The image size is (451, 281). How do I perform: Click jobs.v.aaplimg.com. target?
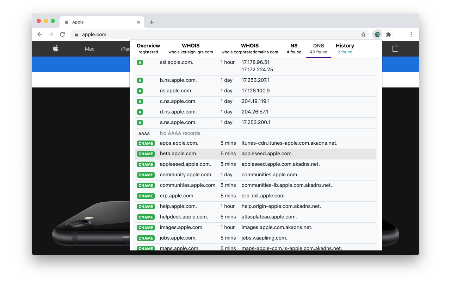pos(264,238)
